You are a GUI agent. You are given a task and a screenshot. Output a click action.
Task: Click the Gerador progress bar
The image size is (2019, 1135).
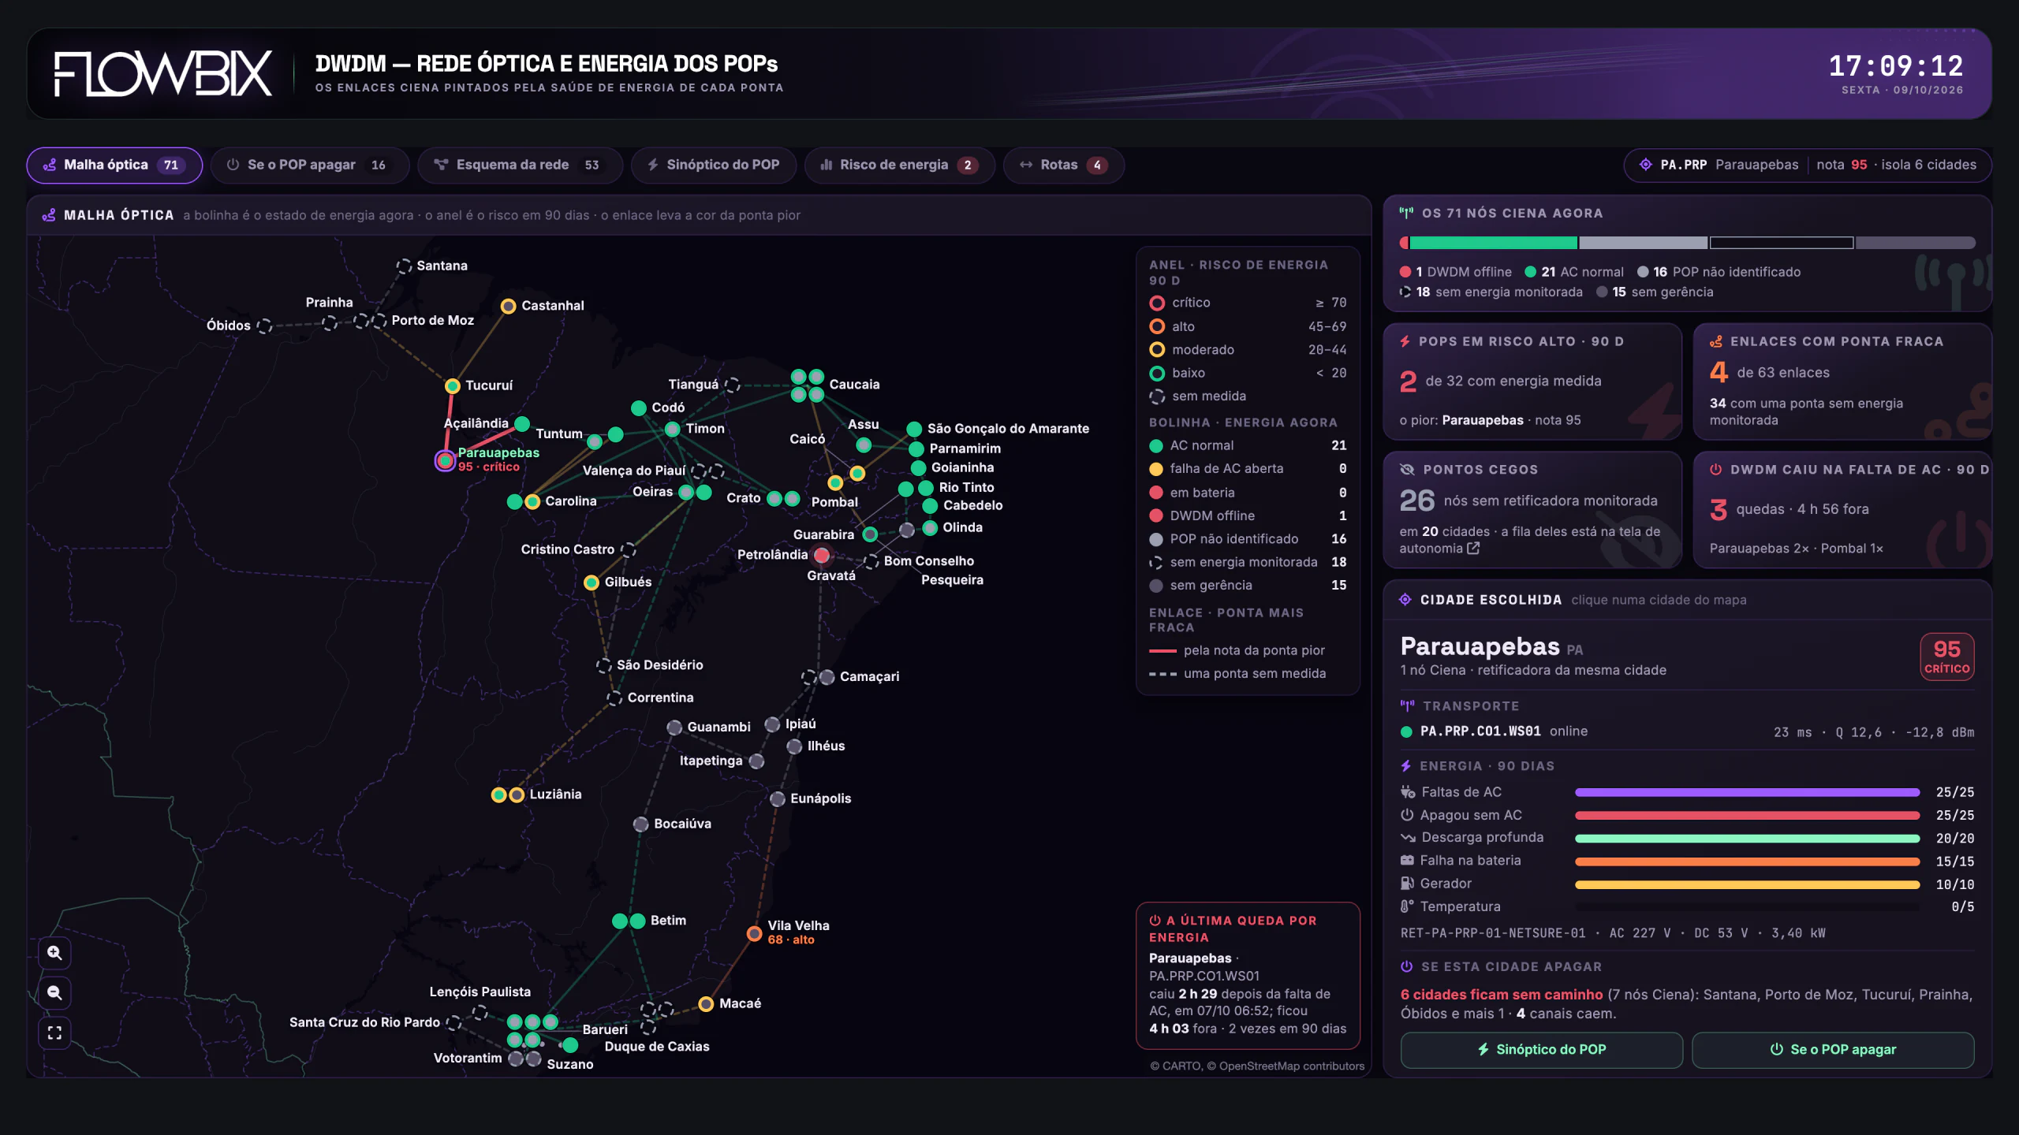point(1747,884)
